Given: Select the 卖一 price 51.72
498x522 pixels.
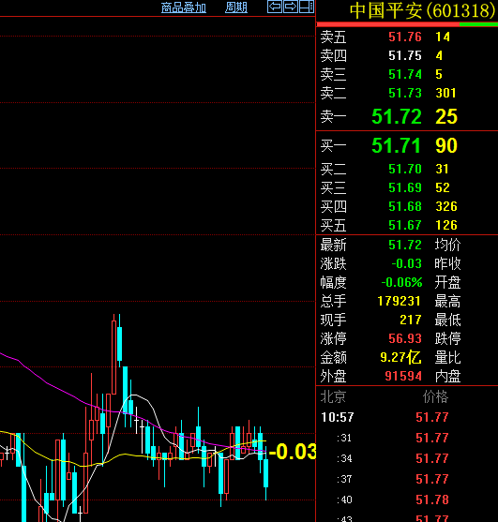Looking at the screenshot, I should [397, 116].
